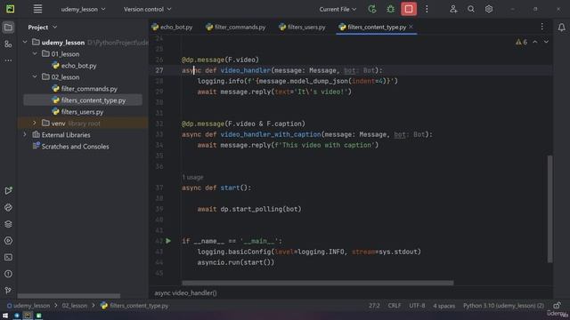The width and height of the screenshot is (570, 320).
Task: Click the project panel horizontal scrollbar
Action: (x=69, y=296)
